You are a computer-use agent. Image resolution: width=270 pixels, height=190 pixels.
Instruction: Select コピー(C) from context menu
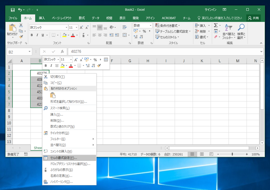pos(69,83)
